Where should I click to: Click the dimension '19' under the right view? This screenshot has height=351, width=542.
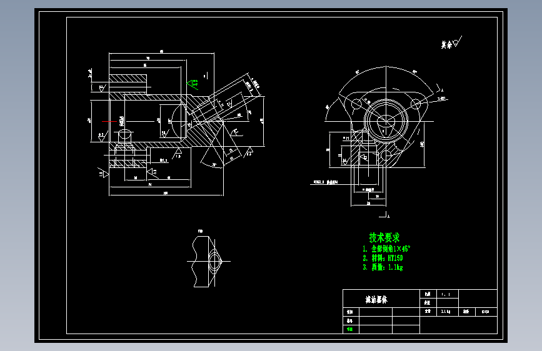click(377, 196)
